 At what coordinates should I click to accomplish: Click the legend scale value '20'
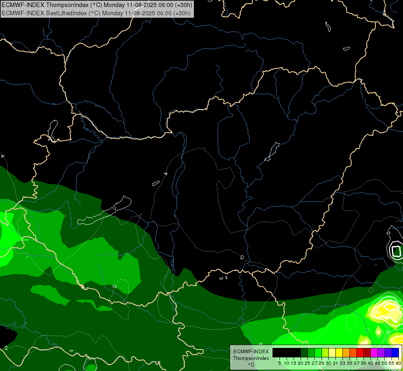click(x=301, y=363)
